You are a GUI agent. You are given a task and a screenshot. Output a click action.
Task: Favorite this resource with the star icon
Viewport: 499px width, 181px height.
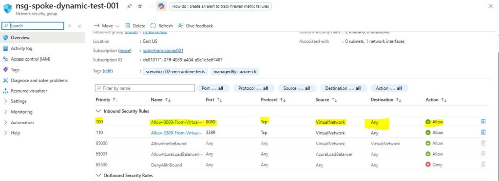click(140, 6)
